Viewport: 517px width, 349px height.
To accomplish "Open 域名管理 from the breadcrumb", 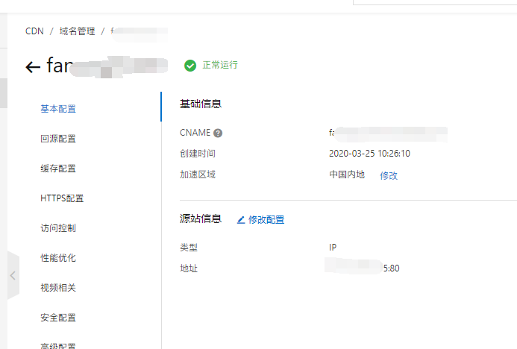I will [77, 31].
